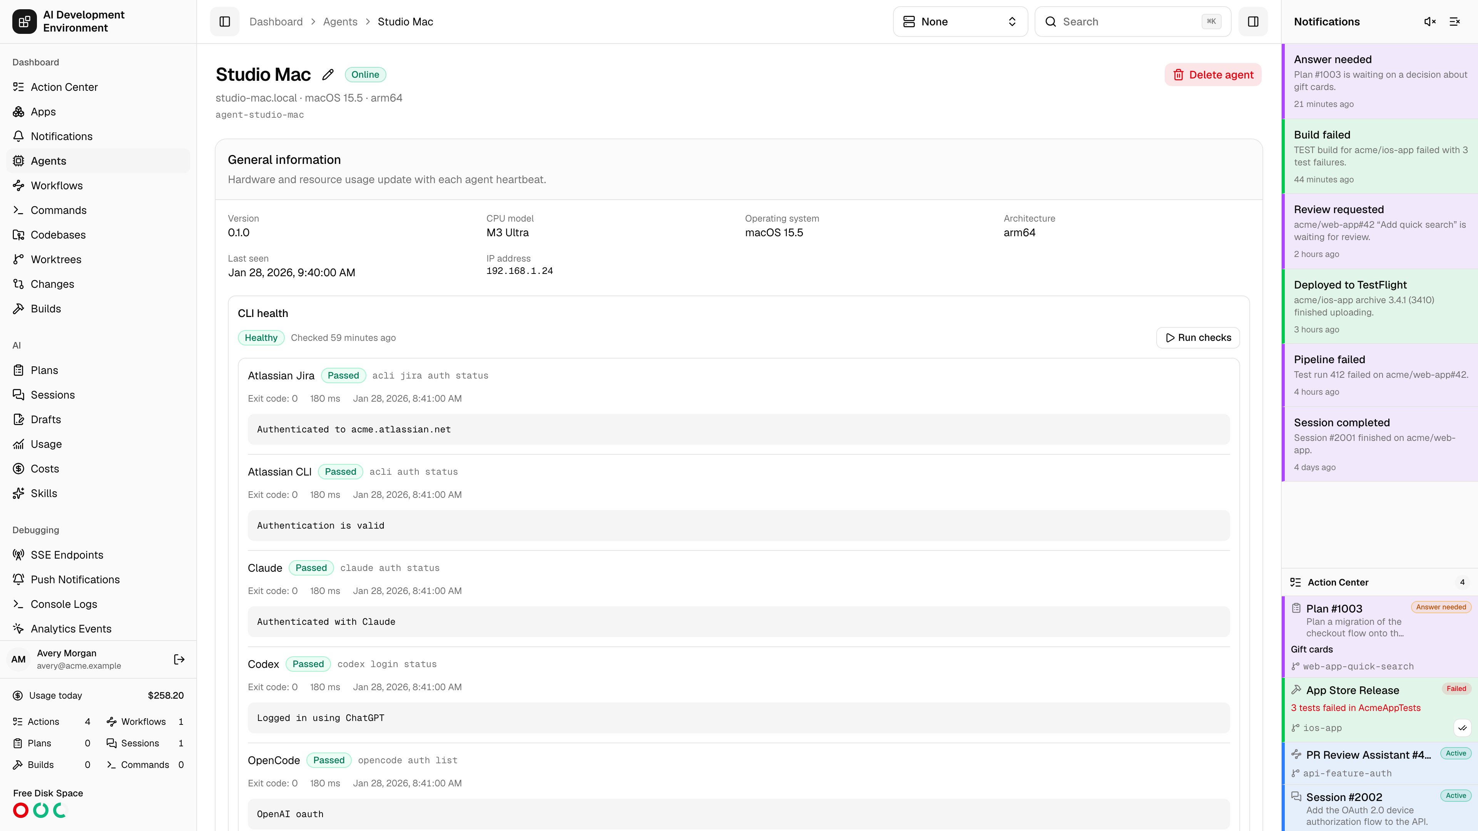Click the clear notifications list icon

pyautogui.click(x=1455, y=22)
